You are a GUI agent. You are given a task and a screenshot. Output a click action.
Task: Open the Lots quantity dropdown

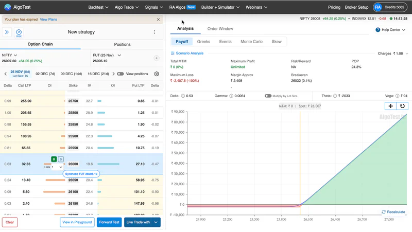tap(57, 167)
